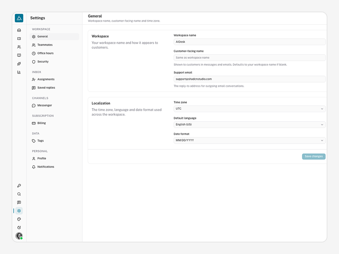Image resolution: width=339 pixels, height=254 pixels.
Task: Open the Default language dropdown
Action: click(250, 124)
